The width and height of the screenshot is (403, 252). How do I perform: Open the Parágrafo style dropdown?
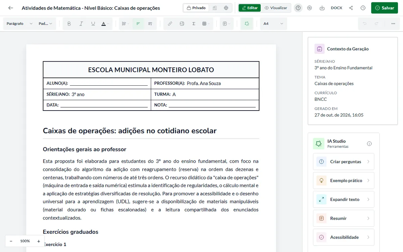pyautogui.click(x=19, y=24)
